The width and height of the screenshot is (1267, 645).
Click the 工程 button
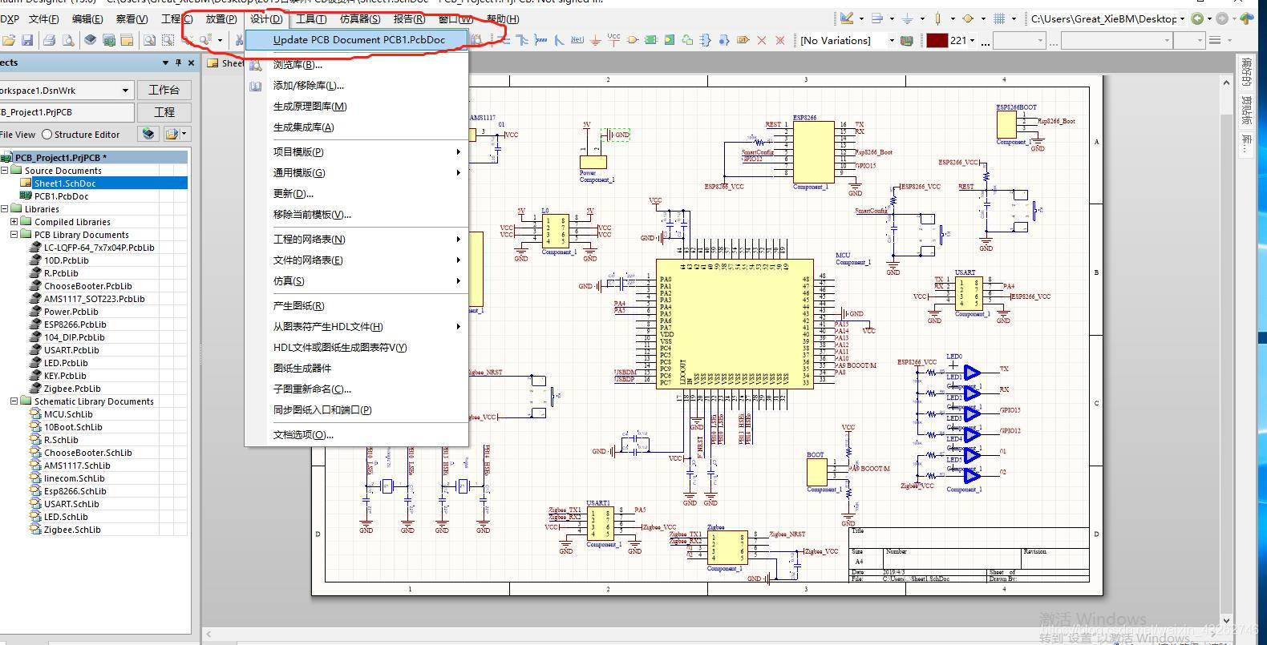click(x=164, y=112)
